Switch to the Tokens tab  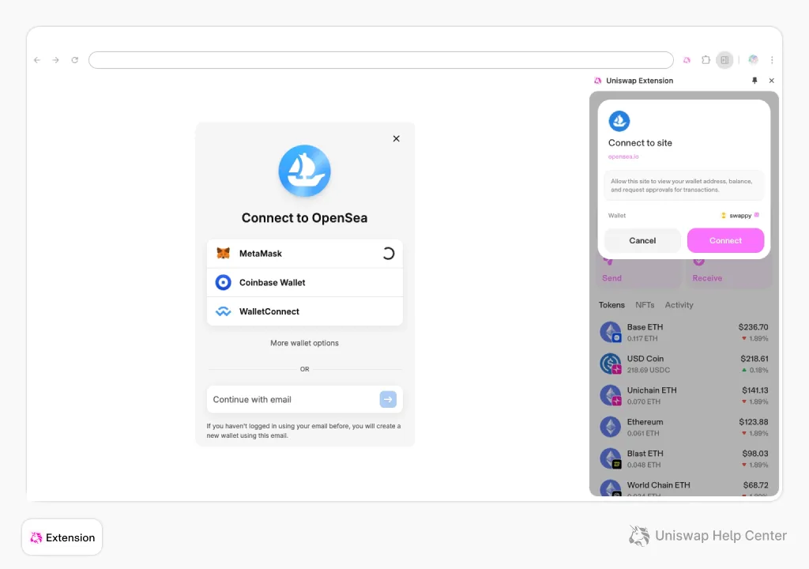tap(611, 305)
